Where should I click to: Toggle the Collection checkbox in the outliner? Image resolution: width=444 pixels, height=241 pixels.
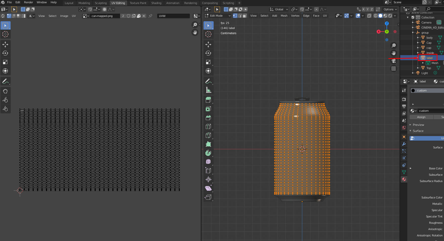tap(413, 17)
